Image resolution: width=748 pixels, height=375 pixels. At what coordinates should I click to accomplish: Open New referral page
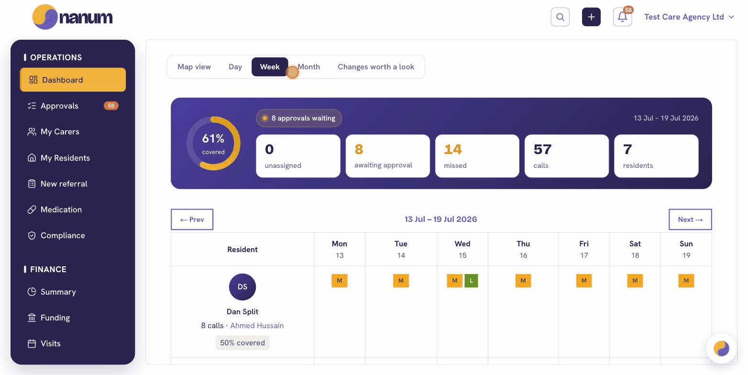pyautogui.click(x=73, y=184)
